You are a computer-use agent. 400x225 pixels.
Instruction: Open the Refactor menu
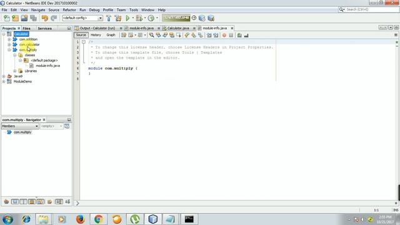click(69, 10)
